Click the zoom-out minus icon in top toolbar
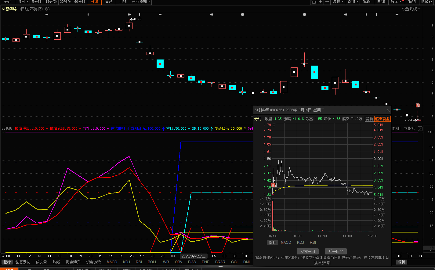435x270 pixels. coord(327,2)
